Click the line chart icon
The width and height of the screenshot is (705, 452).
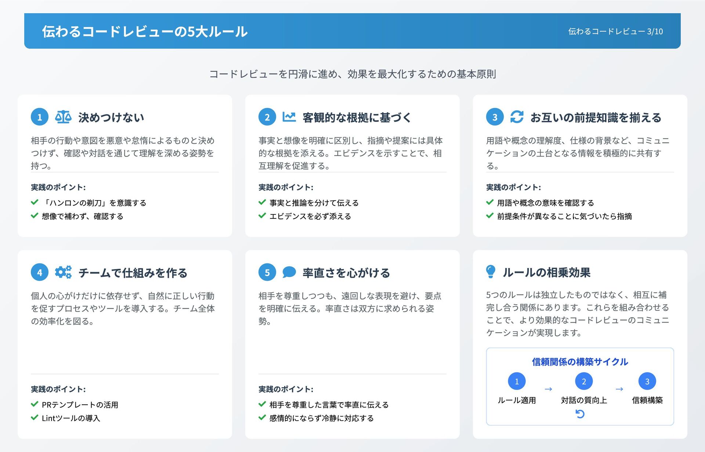pyautogui.click(x=289, y=117)
